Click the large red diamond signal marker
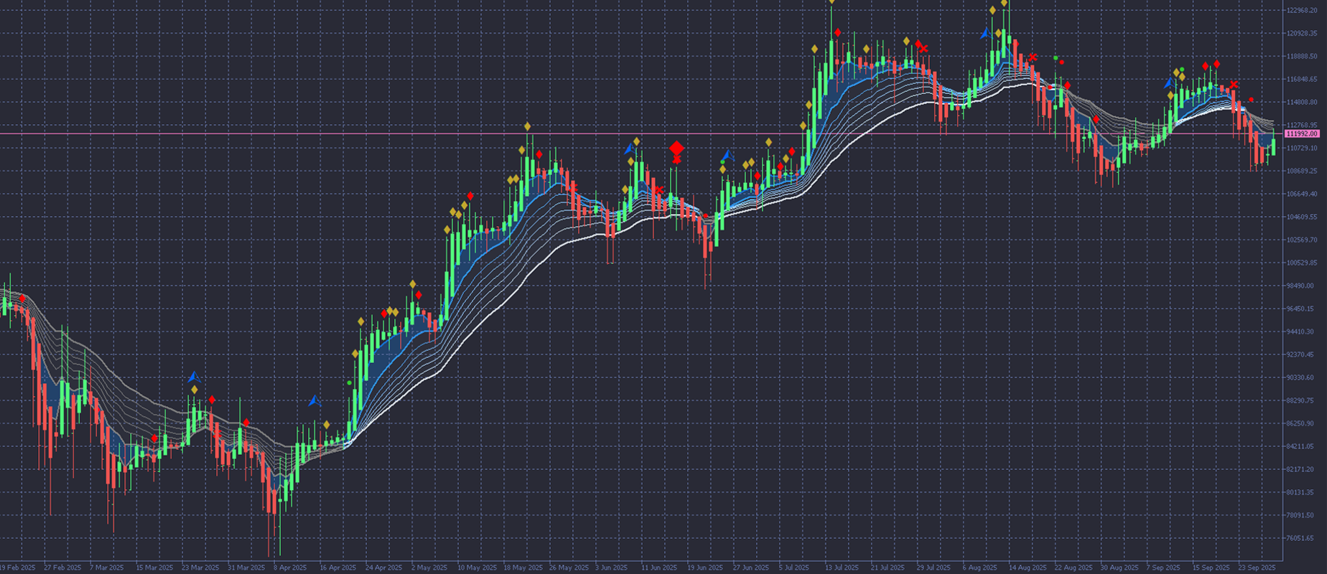1327x574 pixels. point(676,149)
